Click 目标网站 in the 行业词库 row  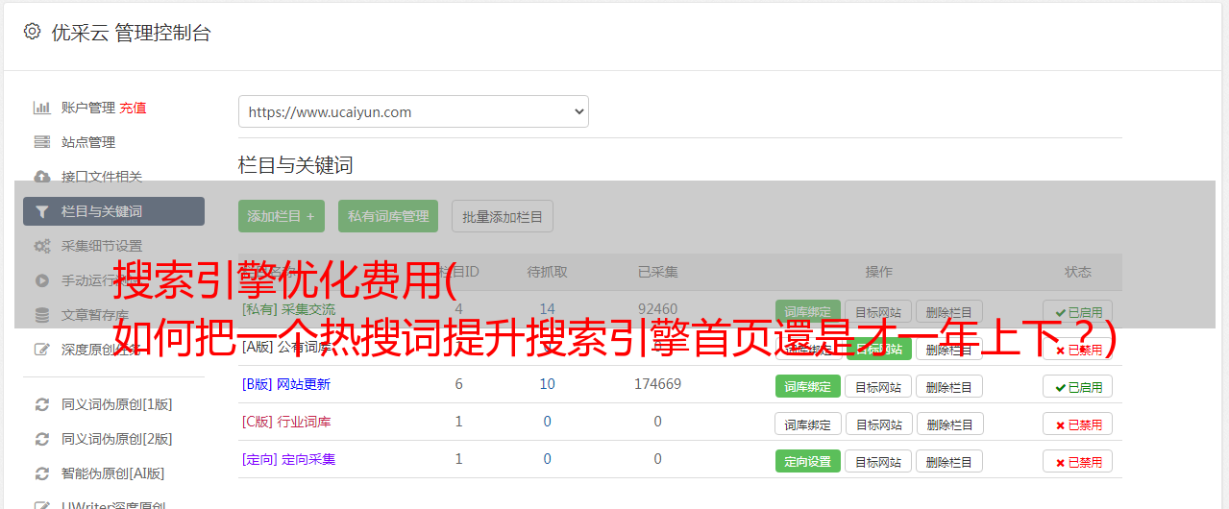point(878,424)
